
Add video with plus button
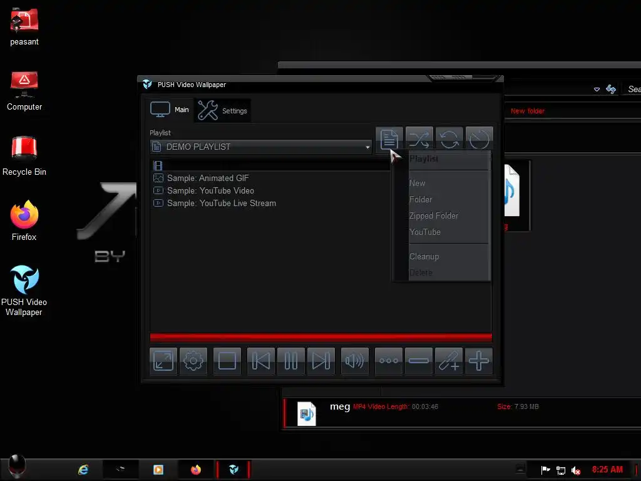coord(479,361)
